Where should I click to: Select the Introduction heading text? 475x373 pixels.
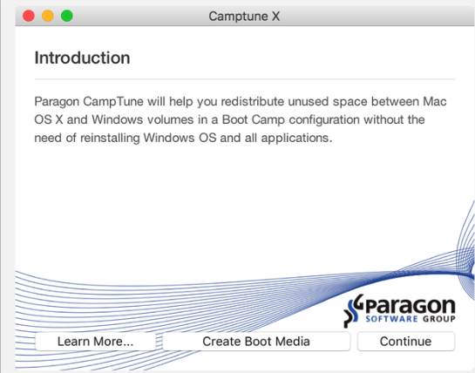[82, 58]
